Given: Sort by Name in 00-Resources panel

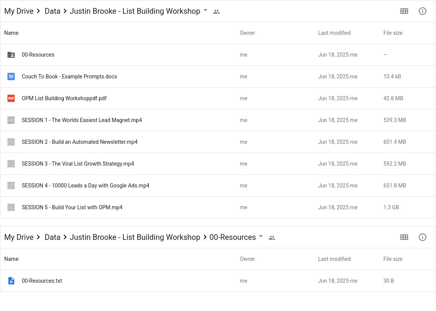Looking at the screenshot, I should (11, 259).
